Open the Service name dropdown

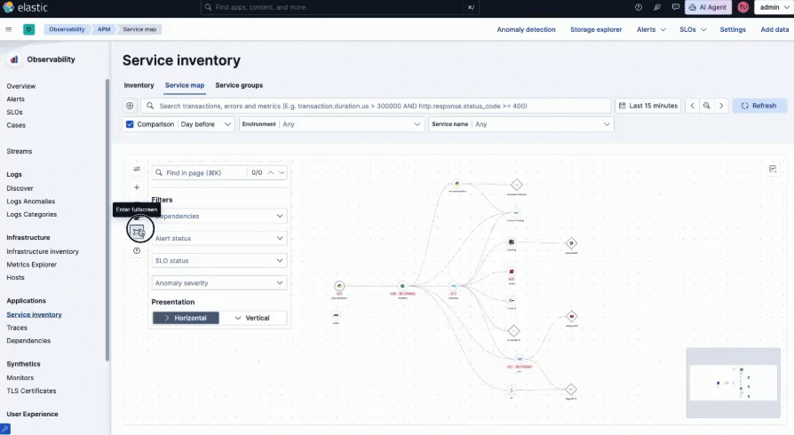[x=521, y=124]
